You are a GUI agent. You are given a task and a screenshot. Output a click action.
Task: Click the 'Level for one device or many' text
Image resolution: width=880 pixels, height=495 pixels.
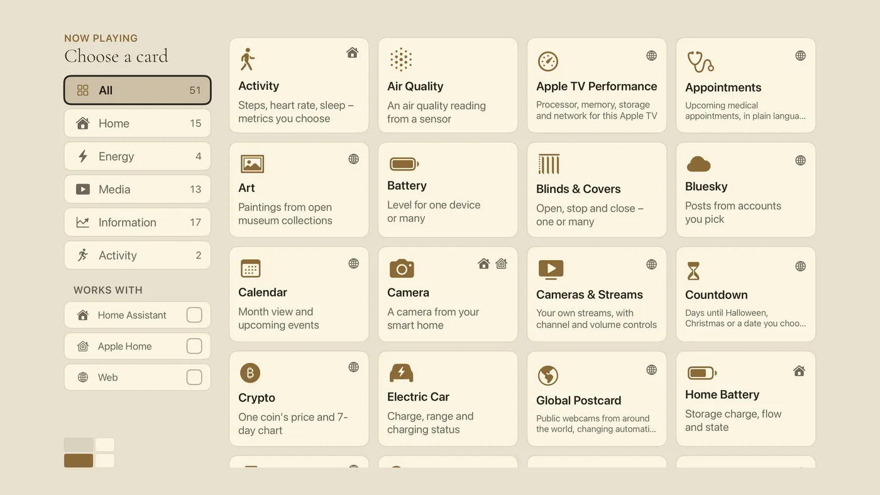tap(434, 212)
